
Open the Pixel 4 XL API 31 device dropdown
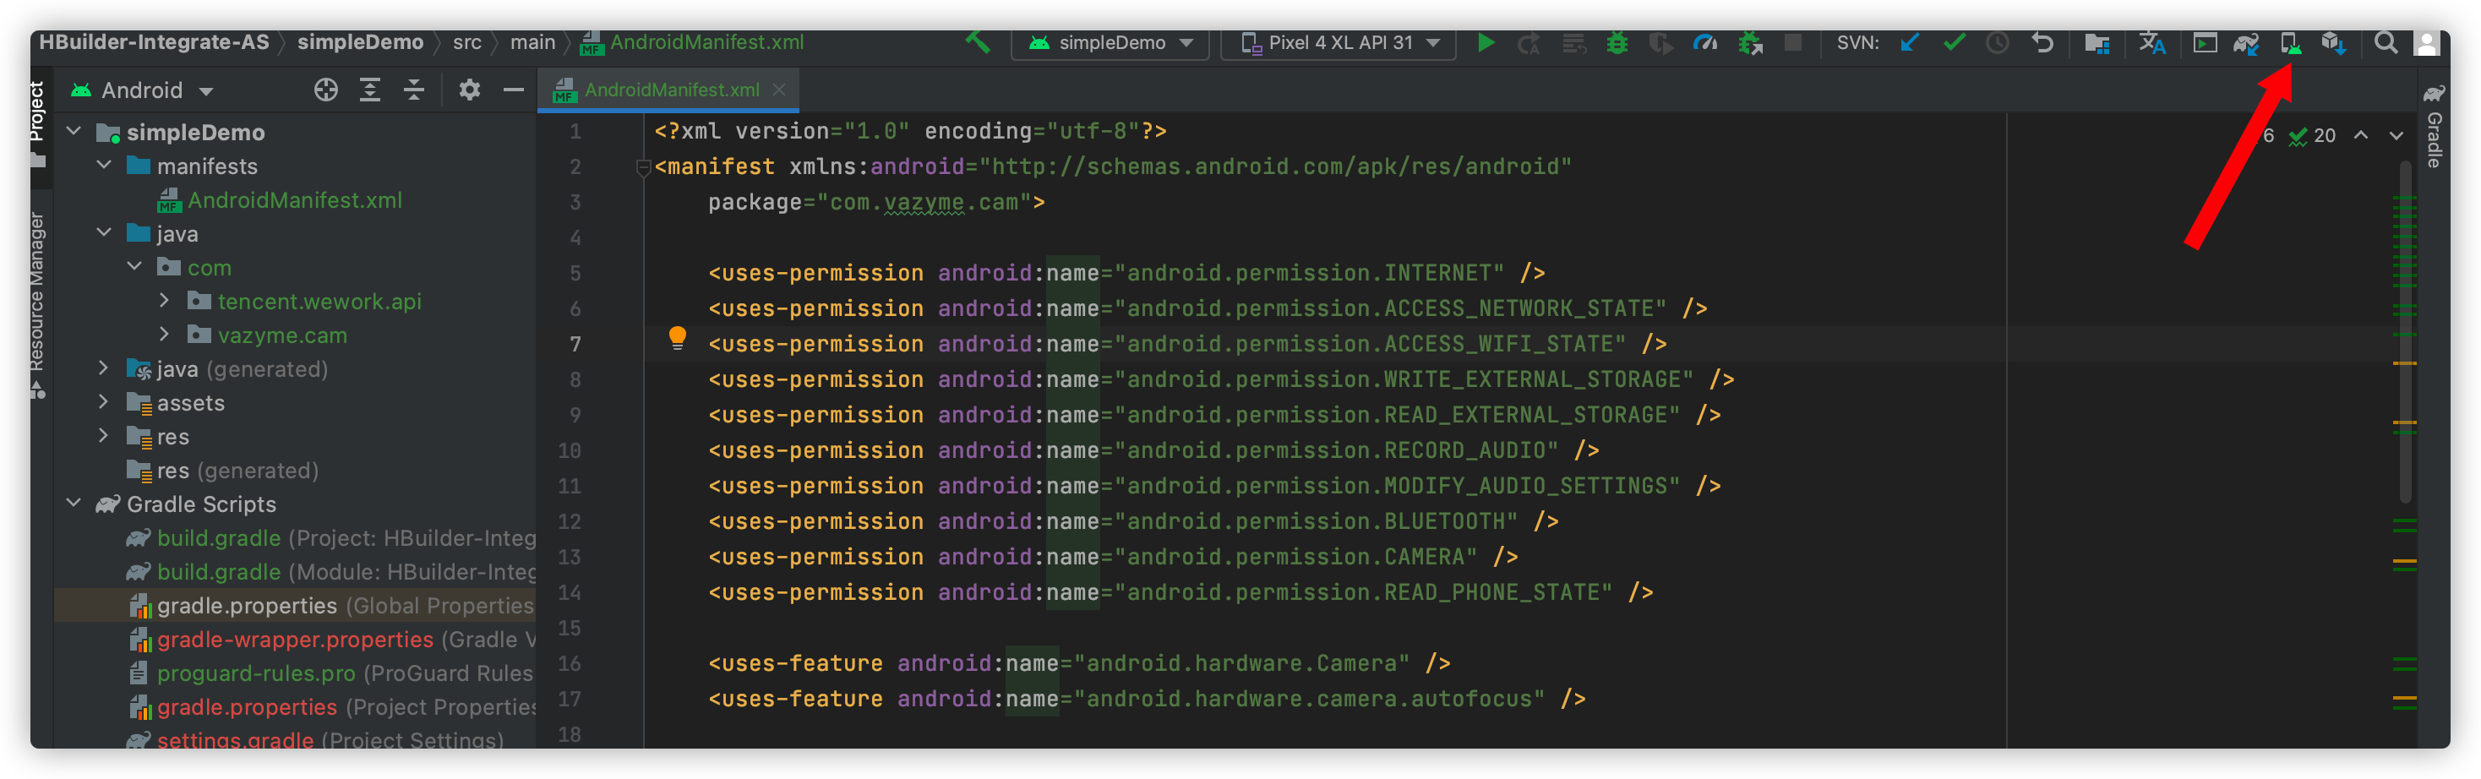[x=1338, y=42]
